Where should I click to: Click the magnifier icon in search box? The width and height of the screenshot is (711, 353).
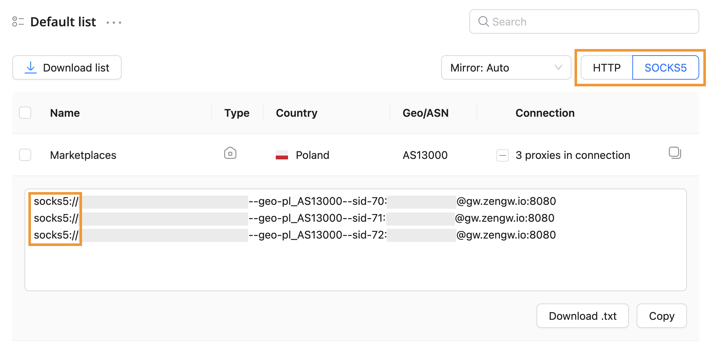483,21
